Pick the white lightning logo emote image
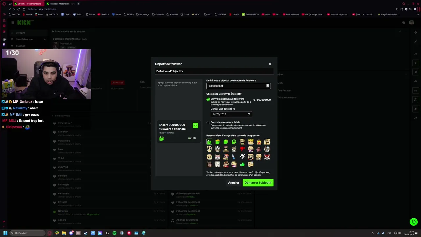The height and width of the screenshot is (237, 421). click(242, 157)
